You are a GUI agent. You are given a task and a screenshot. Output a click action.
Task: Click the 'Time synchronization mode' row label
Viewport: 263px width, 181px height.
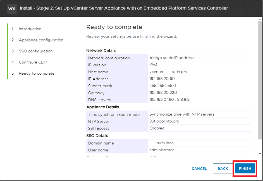(114, 114)
